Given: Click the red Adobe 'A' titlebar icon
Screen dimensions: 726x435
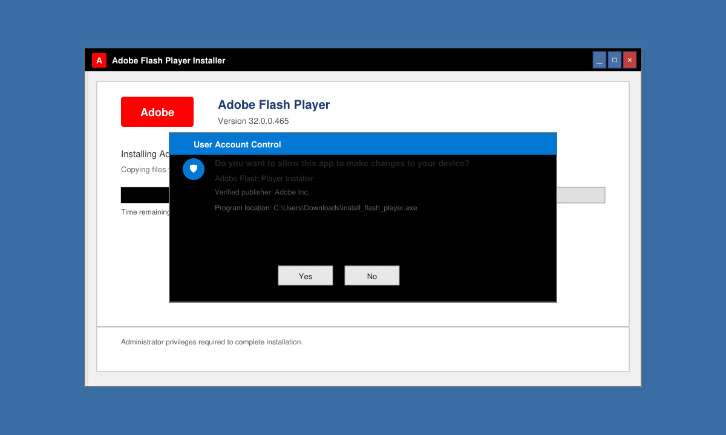Looking at the screenshot, I should coord(99,60).
